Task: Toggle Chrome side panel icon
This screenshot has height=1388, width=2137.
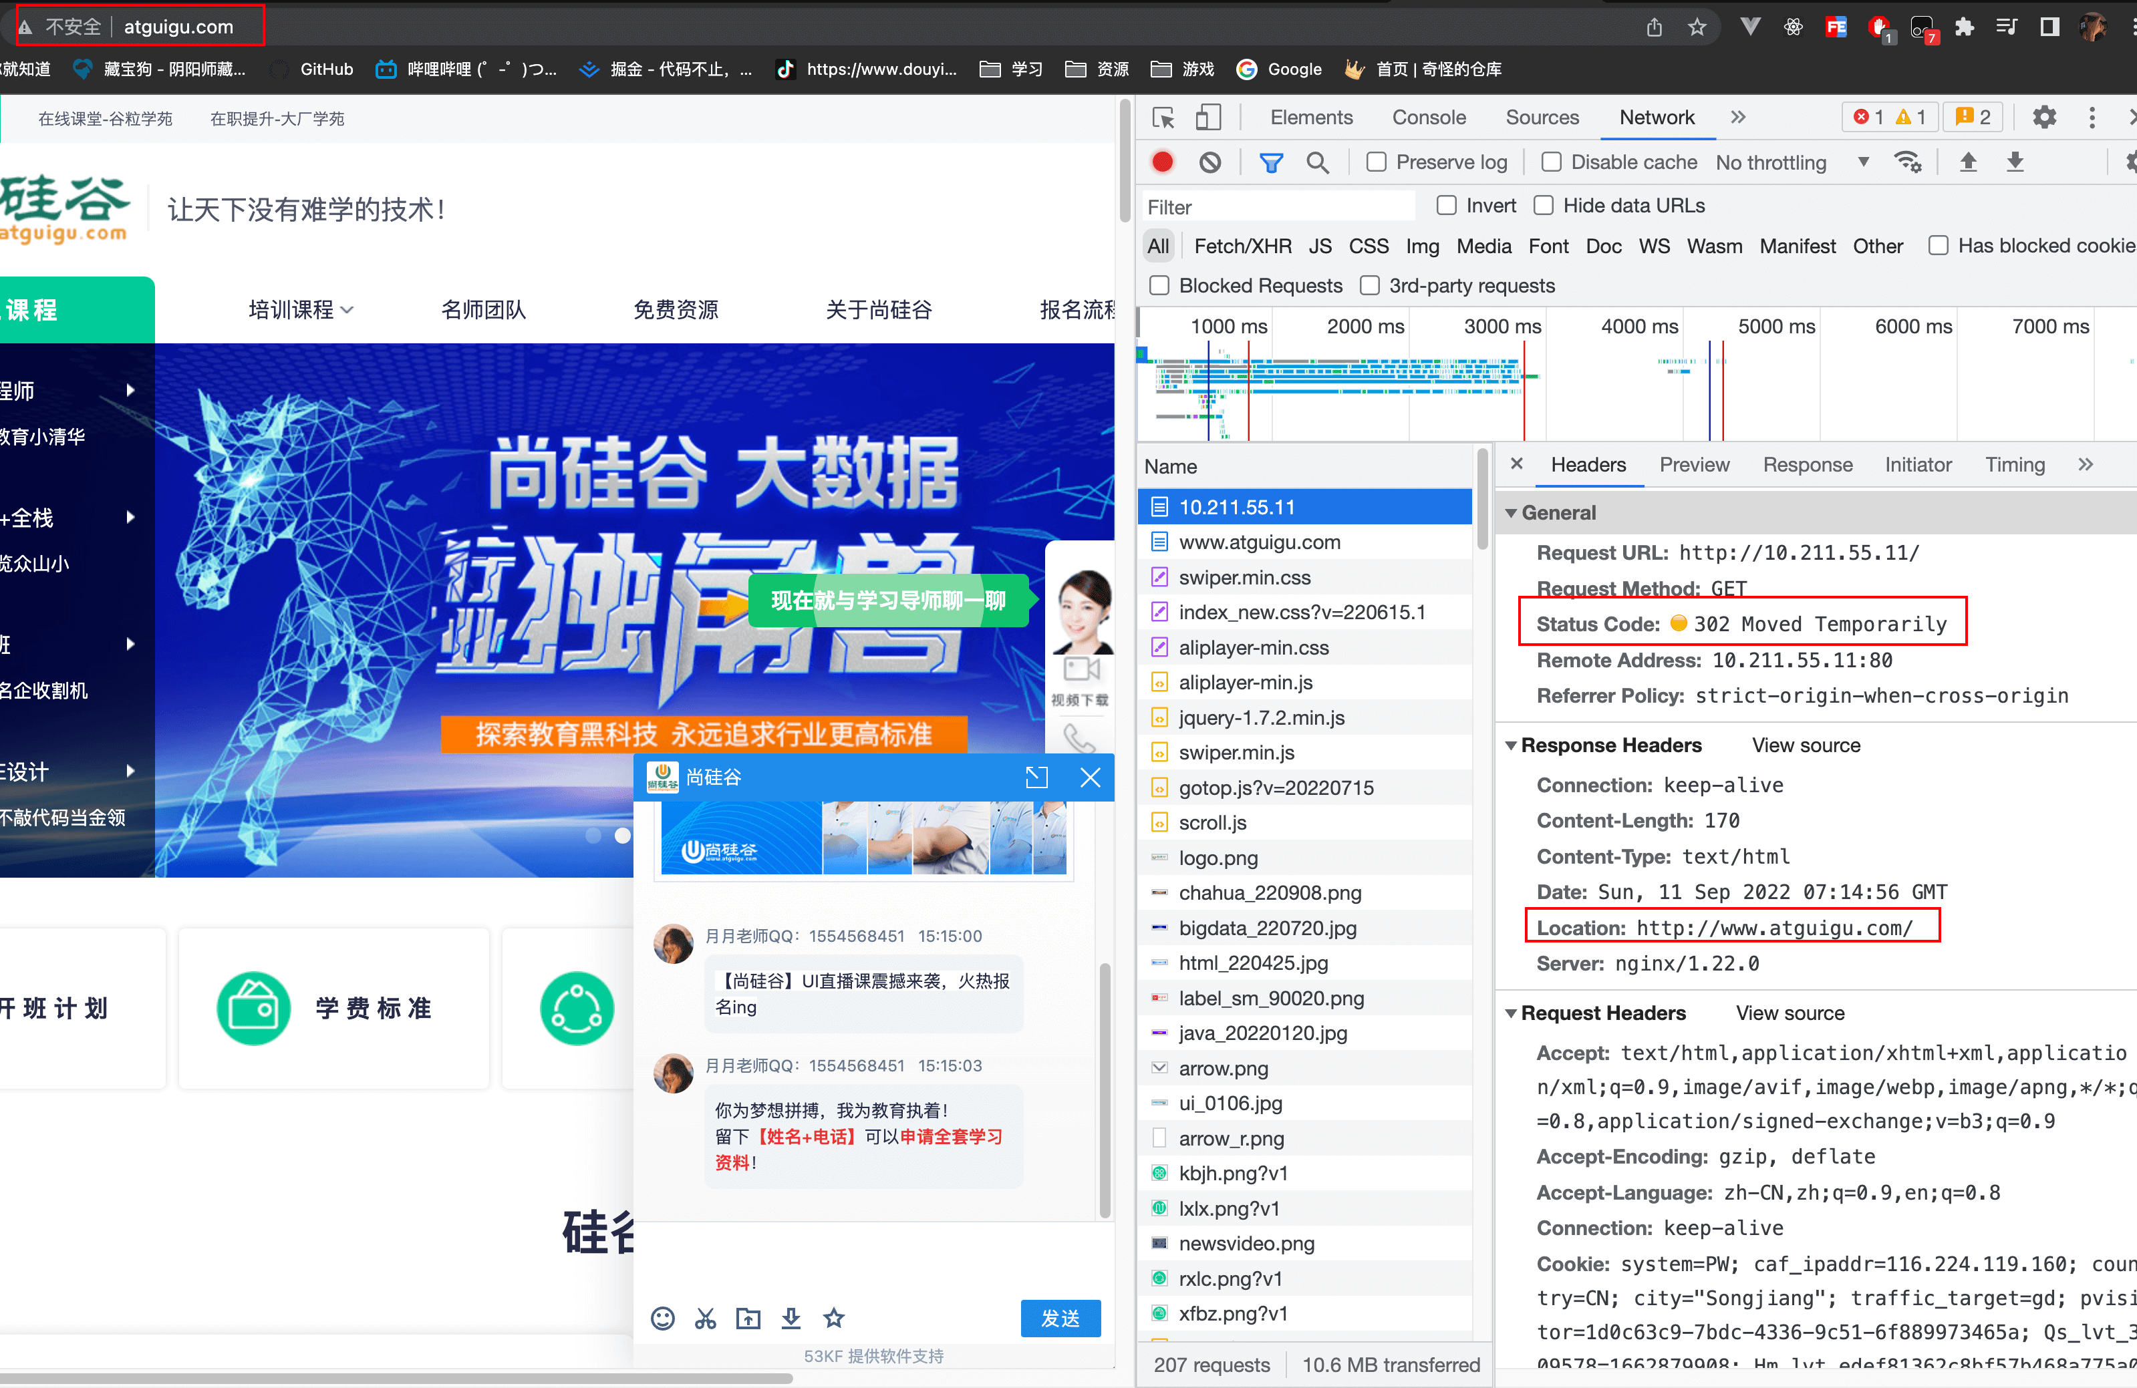Action: 2049,27
